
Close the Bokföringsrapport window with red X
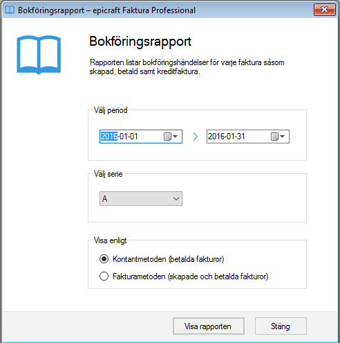[x=324, y=10]
